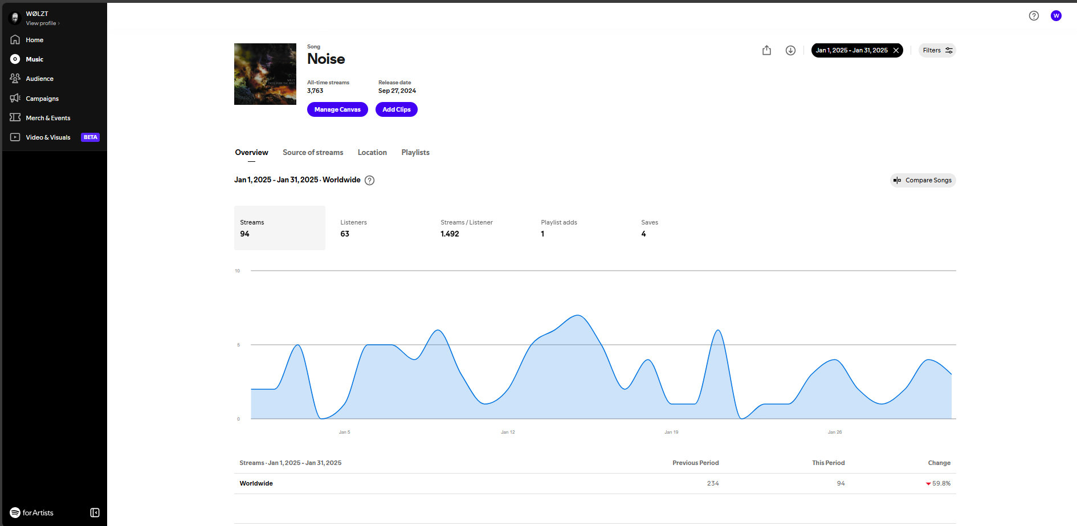Screen dimensions: 1077x526
Task: Click the Merch & Events ticket icon
Action: (x=15, y=117)
